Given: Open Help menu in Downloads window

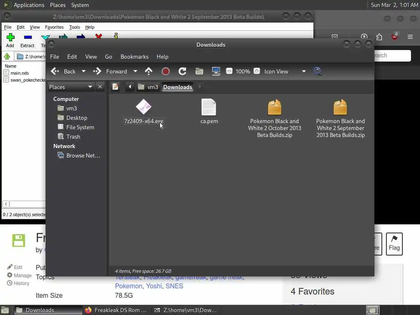Looking at the screenshot, I should (x=162, y=57).
